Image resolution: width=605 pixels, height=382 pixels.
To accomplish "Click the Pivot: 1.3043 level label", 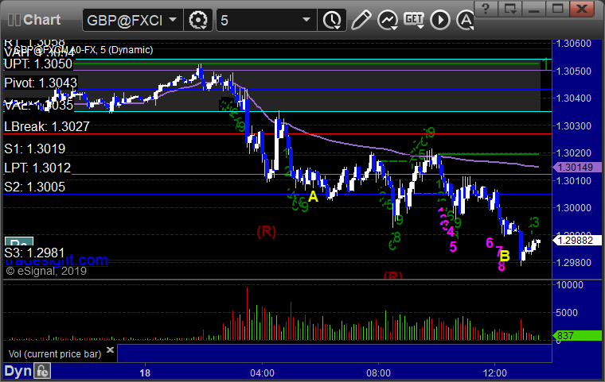I will 41,83.
